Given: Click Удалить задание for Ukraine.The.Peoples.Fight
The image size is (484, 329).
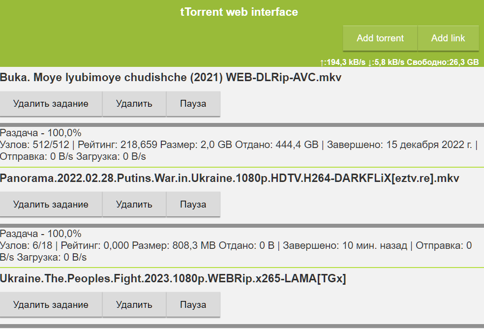Looking at the screenshot, I should 51,305.
